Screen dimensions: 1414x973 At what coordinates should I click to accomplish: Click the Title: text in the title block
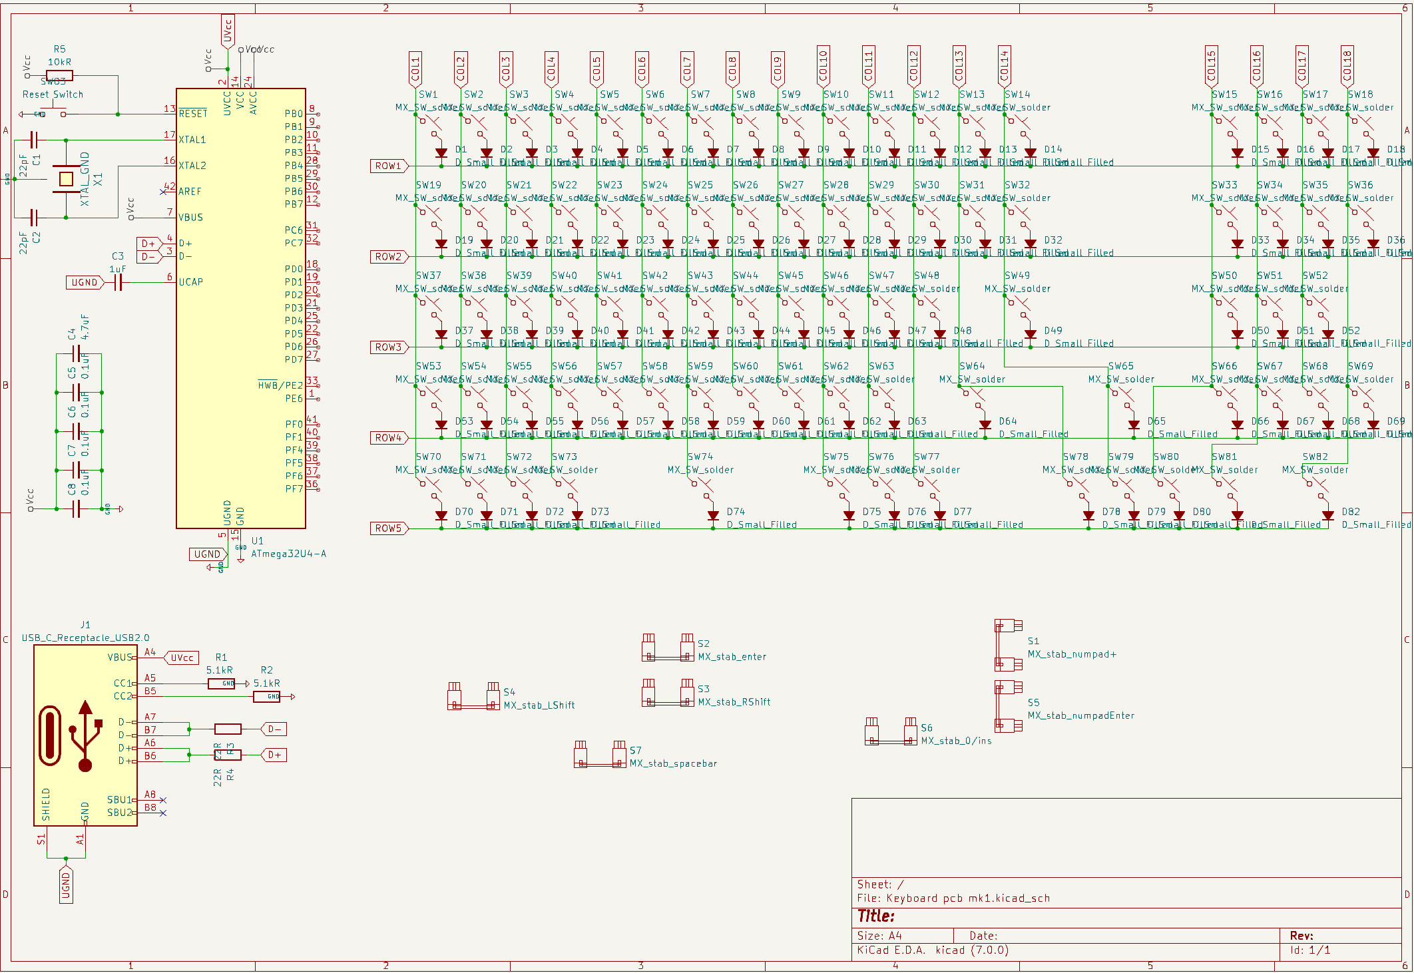click(x=875, y=916)
